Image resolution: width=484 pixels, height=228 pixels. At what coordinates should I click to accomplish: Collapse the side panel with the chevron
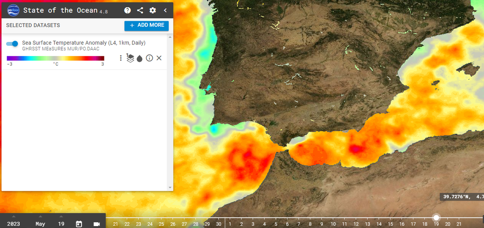tap(165, 10)
